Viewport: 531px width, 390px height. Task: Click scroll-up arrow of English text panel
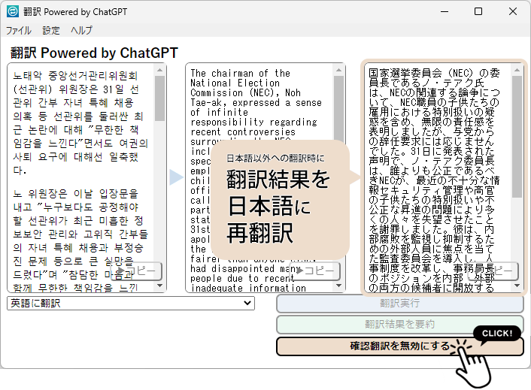tap(338, 70)
